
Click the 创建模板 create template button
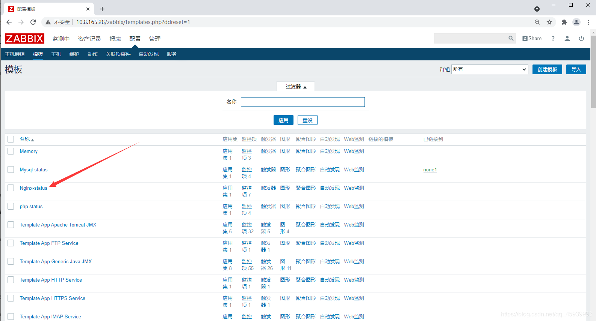pyautogui.click(x=547, y=69)
